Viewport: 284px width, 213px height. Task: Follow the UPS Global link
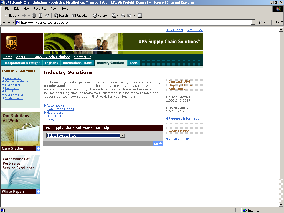tap(174, 30)
